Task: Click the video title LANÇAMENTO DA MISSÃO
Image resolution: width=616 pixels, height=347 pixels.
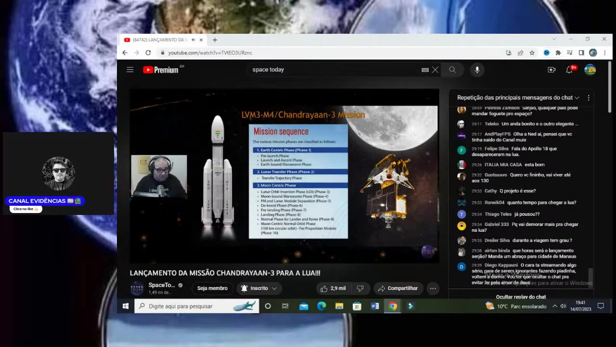Action: 225,273
